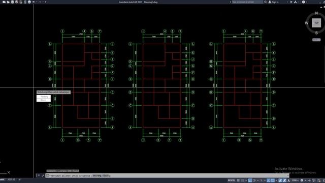
Task: Click the MODEL button in the status bar
Action: [232, 180]
